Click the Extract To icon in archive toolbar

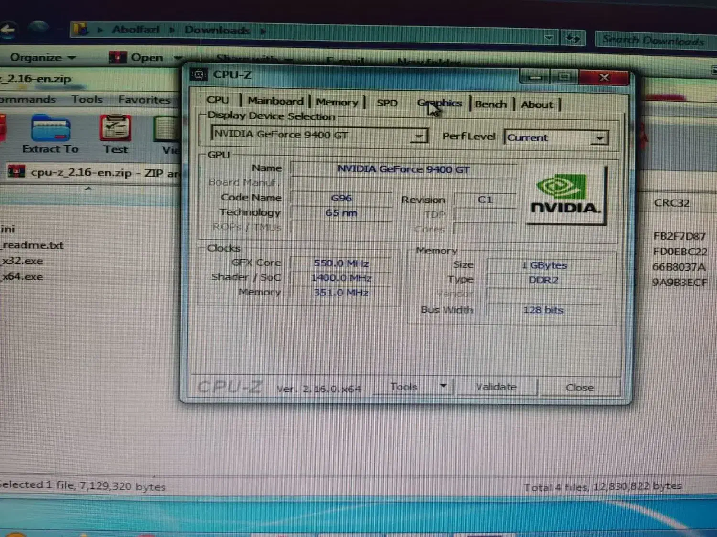pyautogui.click(x=50, y=128)
